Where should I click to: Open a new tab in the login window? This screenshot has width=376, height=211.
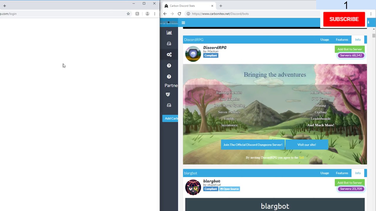click(4, 6)
